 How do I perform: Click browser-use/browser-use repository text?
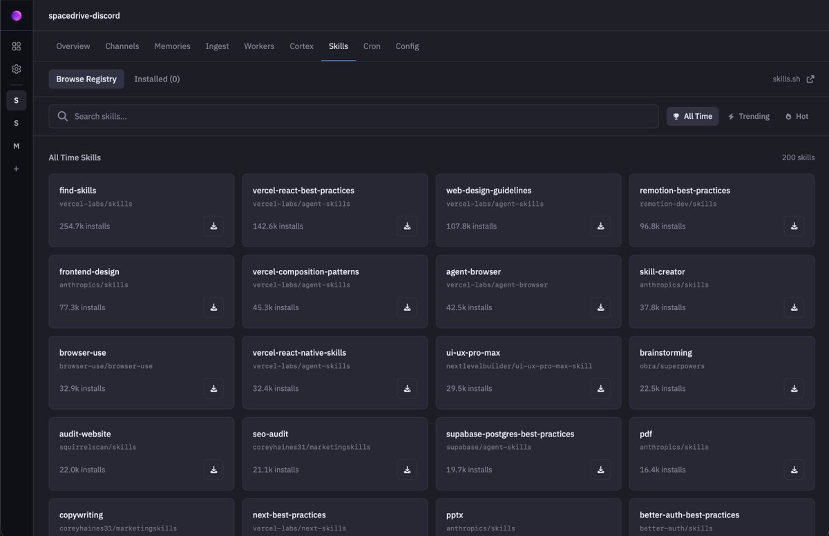[x=106, y=366]
